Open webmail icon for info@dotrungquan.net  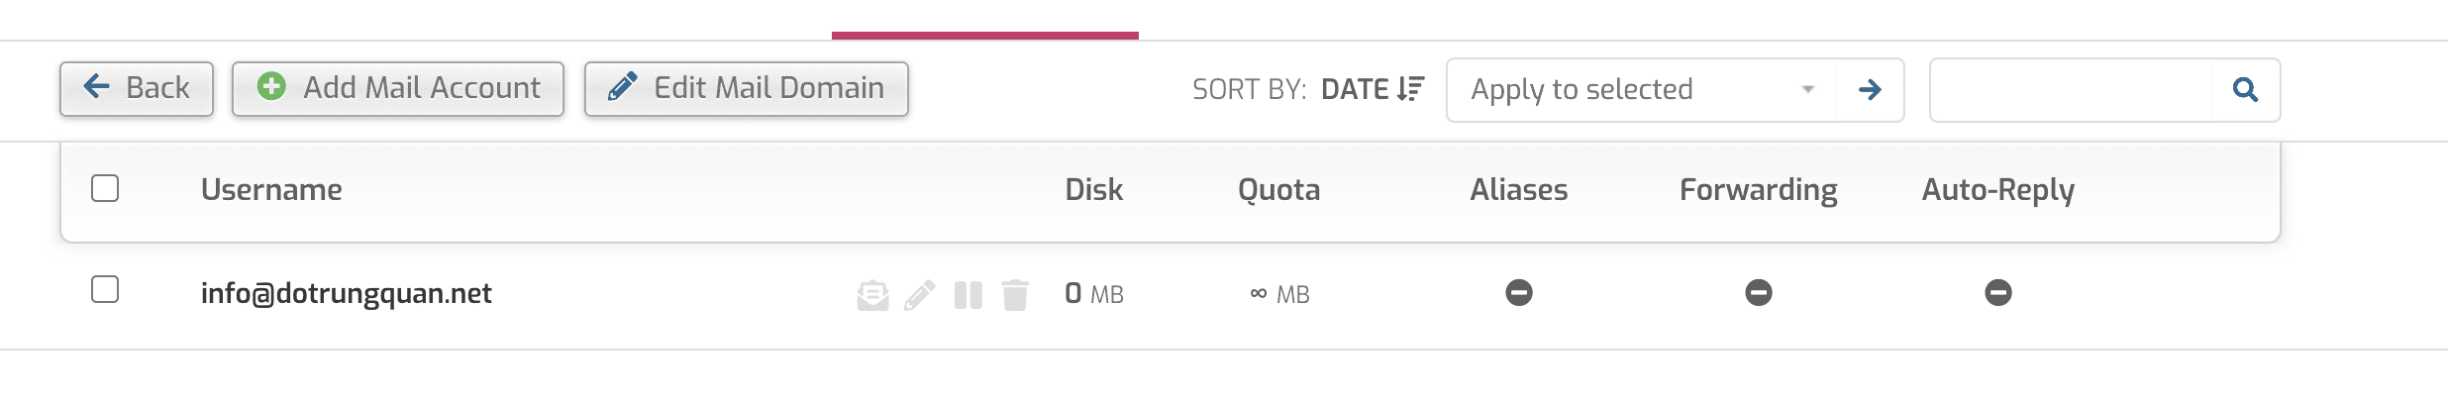point(872,295)
